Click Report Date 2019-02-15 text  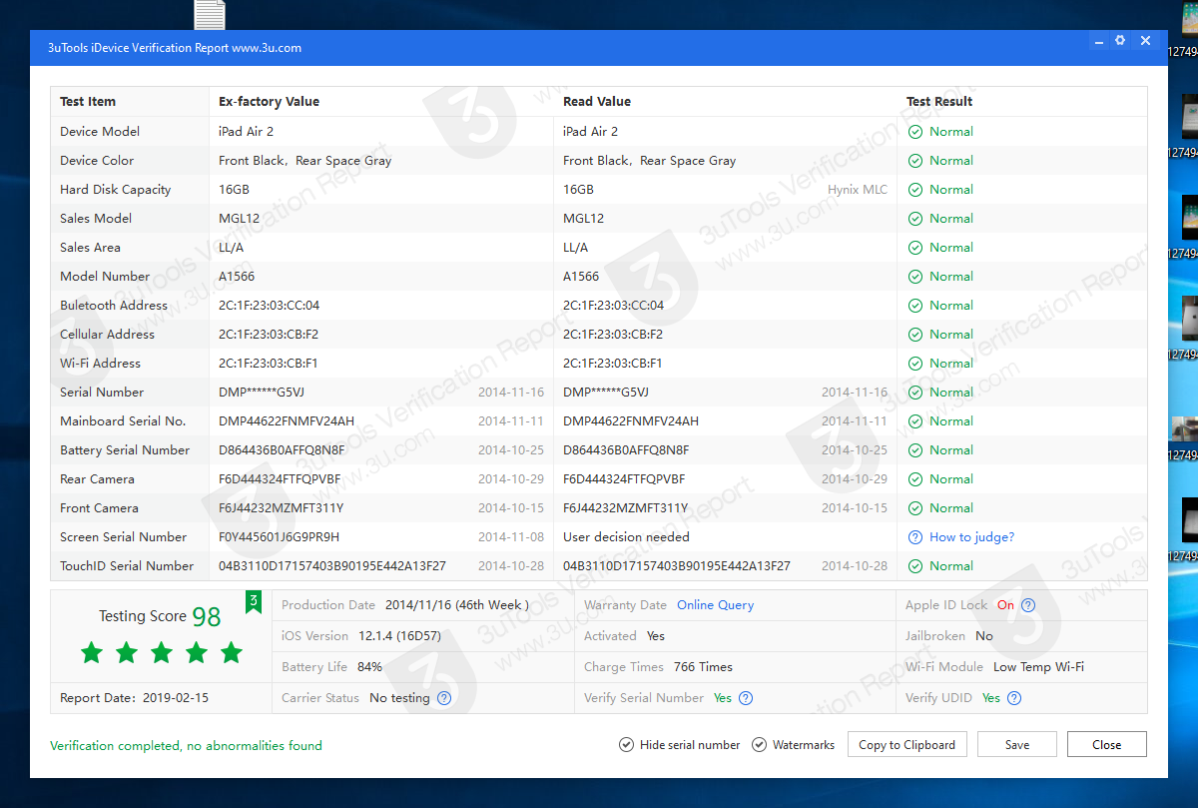click(x=135, y=698)
